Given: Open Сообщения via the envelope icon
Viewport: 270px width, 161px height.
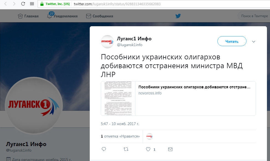Looking at the screenshot, I should click(88, 16).
